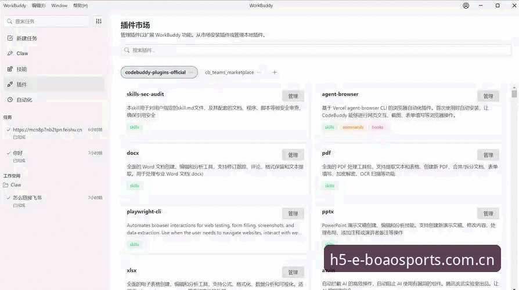
Task: Click the pptx plugin title
Action: pyautogui.click(x=327, y=212)
